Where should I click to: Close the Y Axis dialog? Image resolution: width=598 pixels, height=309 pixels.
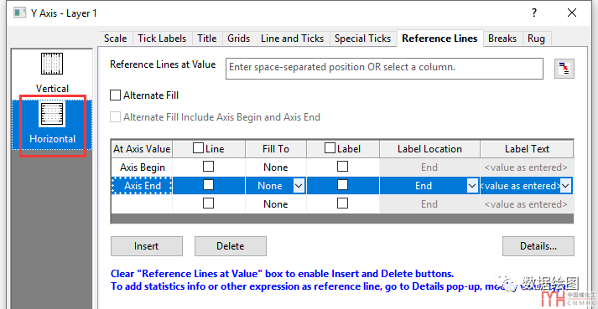click(572, 13)
